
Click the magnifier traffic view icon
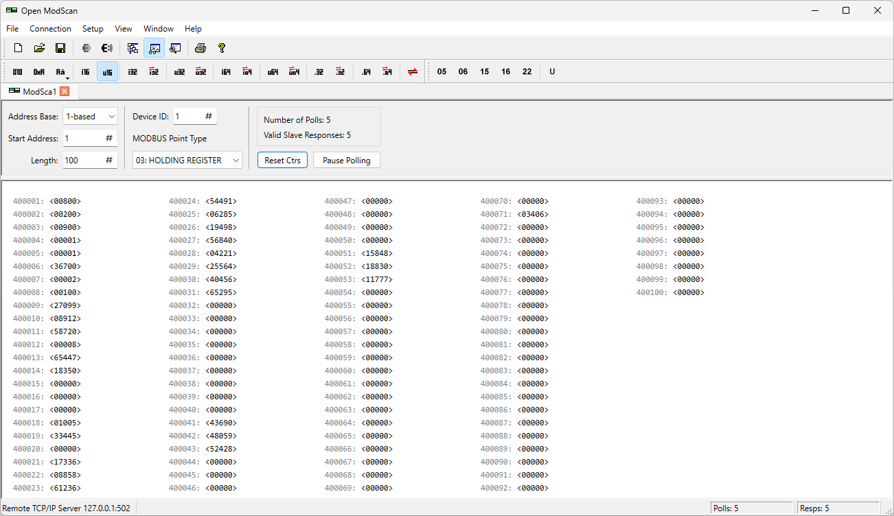[175, 48]
